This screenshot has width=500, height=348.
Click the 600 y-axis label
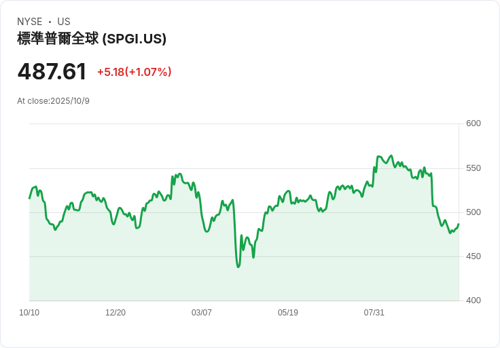(474, 123)
